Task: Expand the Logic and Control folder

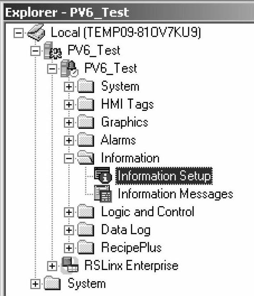Action: click(69, 212)
